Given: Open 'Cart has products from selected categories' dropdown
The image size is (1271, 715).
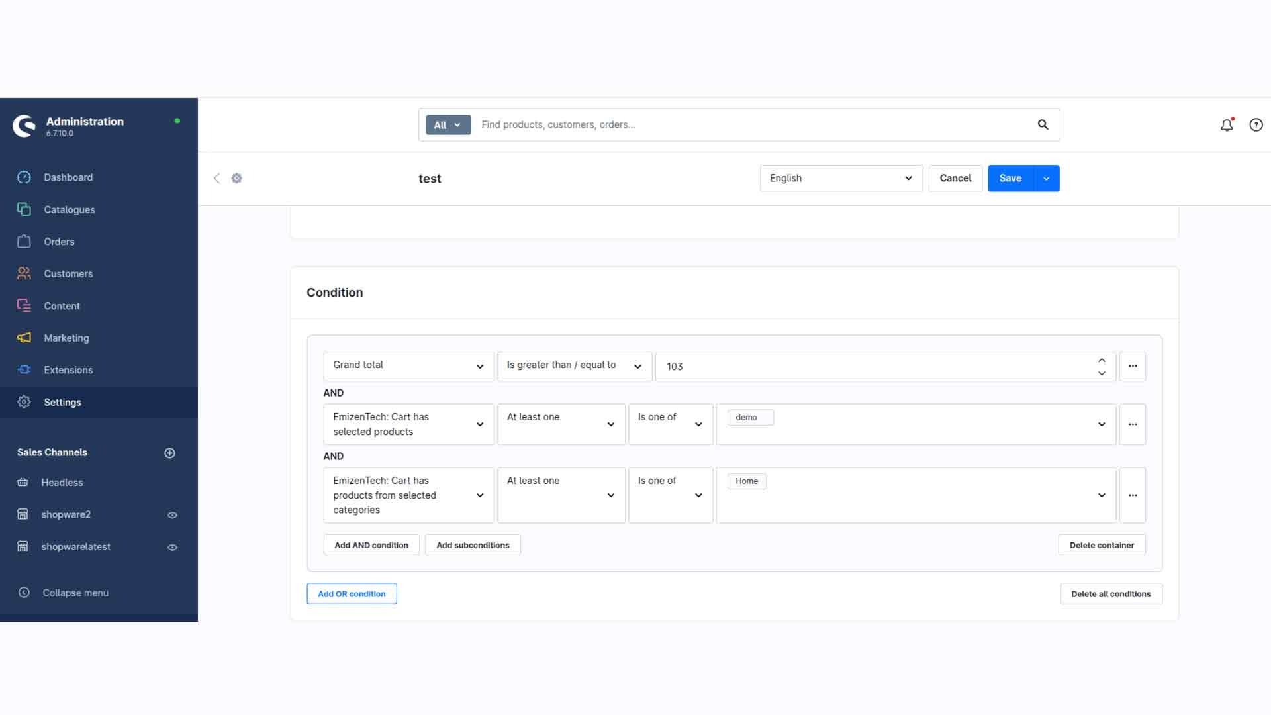Looking at the screenshot, I should [x=408, y=495].
